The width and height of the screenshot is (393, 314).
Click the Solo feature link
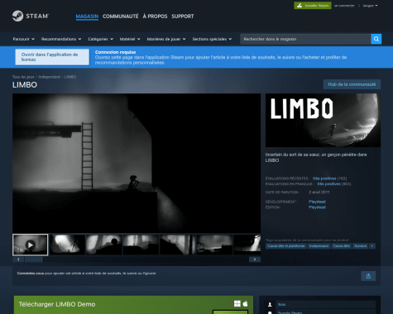pyautogui.click(x=281, y=304)
